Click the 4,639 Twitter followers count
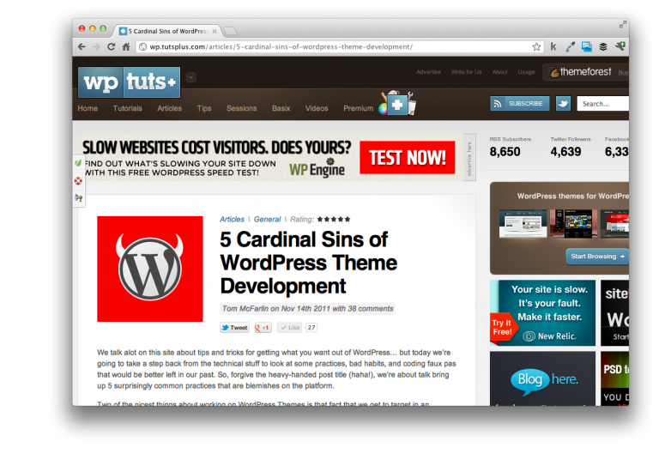Screen dimensions: 659x466 (x=565, y=152)
